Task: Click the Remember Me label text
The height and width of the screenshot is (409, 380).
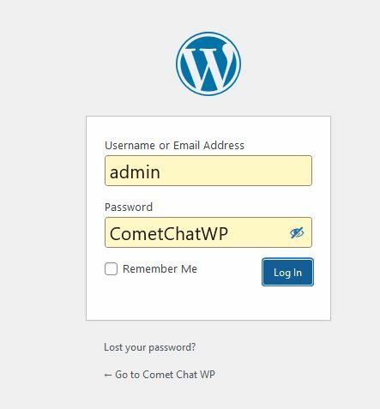Action: 160,268
